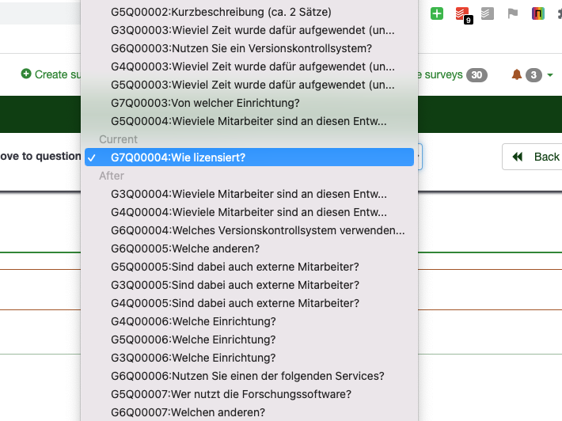Select option G4Q00006:Welche Einrichtung?
562x421 pixels.
pos(249,321)
